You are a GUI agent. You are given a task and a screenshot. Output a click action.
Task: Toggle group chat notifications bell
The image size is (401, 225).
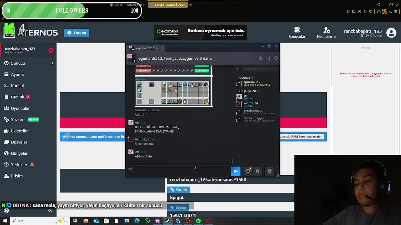pos(260,58)
